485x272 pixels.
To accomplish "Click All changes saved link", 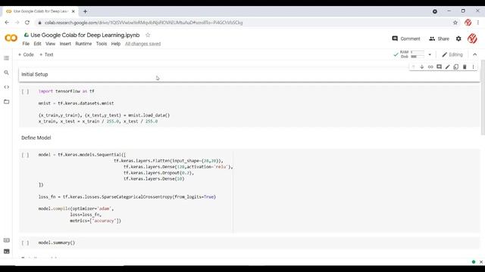I will coord(143,44).
